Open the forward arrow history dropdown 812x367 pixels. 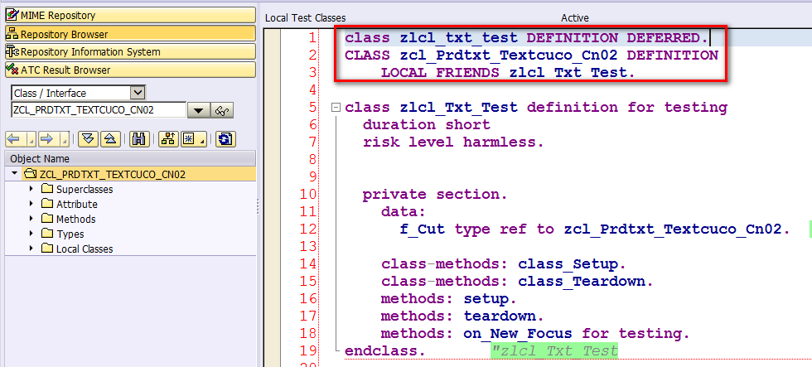(x=65, y=138)
